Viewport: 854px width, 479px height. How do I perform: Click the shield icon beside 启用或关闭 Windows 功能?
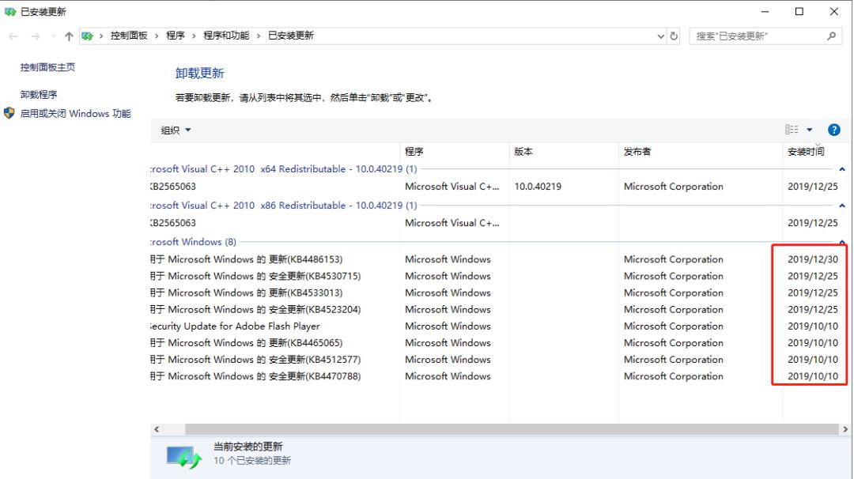tap(9, 113)
